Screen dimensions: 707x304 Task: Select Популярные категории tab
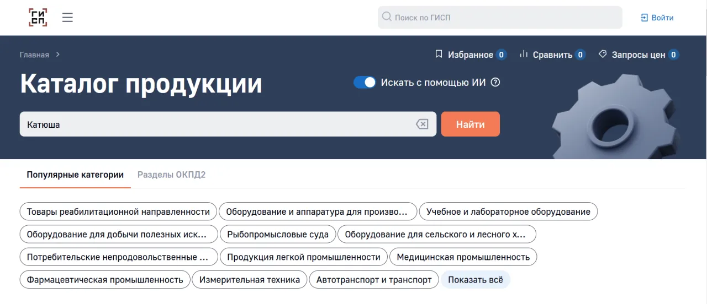coord(75,175)
